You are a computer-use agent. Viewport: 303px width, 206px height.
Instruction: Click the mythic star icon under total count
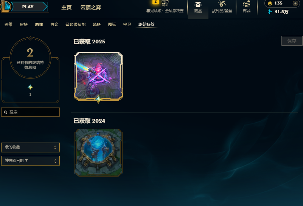pyautogui.click(x=30, y=87)
